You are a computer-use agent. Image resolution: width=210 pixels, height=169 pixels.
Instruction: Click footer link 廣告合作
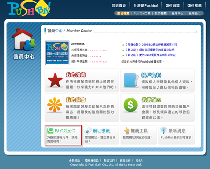coord(125,161)
